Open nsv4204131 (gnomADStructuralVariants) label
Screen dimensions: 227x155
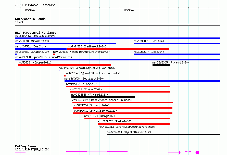coord(81,52)
